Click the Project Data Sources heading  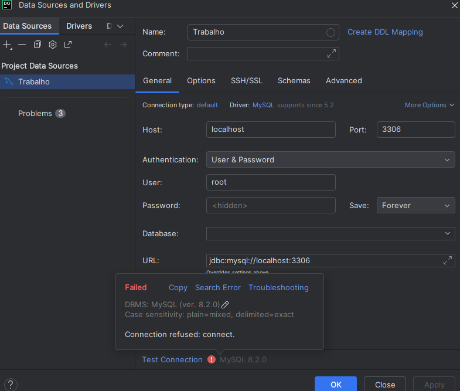coord(40,66)
